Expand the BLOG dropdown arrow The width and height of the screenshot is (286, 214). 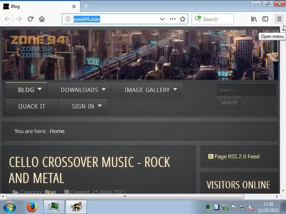click(x=40, y=89)
